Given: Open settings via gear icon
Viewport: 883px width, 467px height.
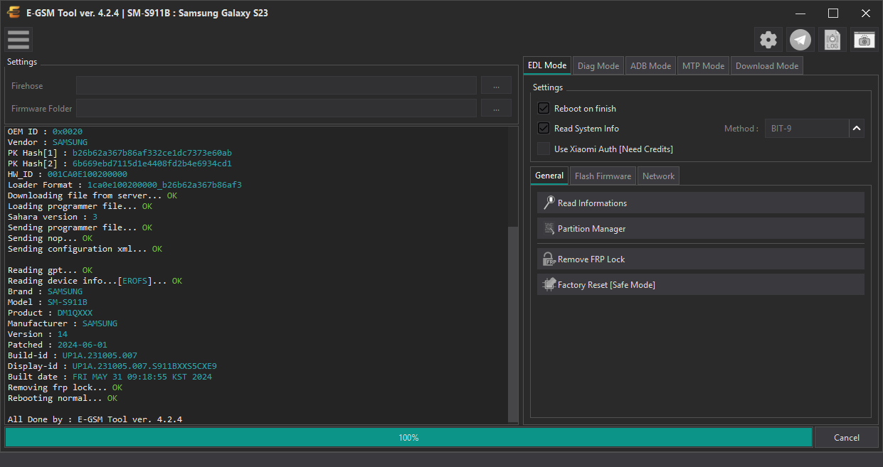Looking at the screenshot, I should click(x=768, y=40).
